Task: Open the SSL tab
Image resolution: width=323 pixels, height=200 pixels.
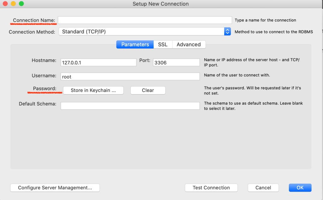Action: [x=163, y=44]
